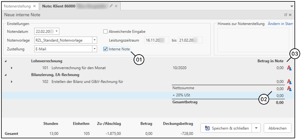This screenshot has width=301, height=140.
Task: Collapse the Bilanzierung, EA-Rechnung group
Action: (x=6, y=75)
